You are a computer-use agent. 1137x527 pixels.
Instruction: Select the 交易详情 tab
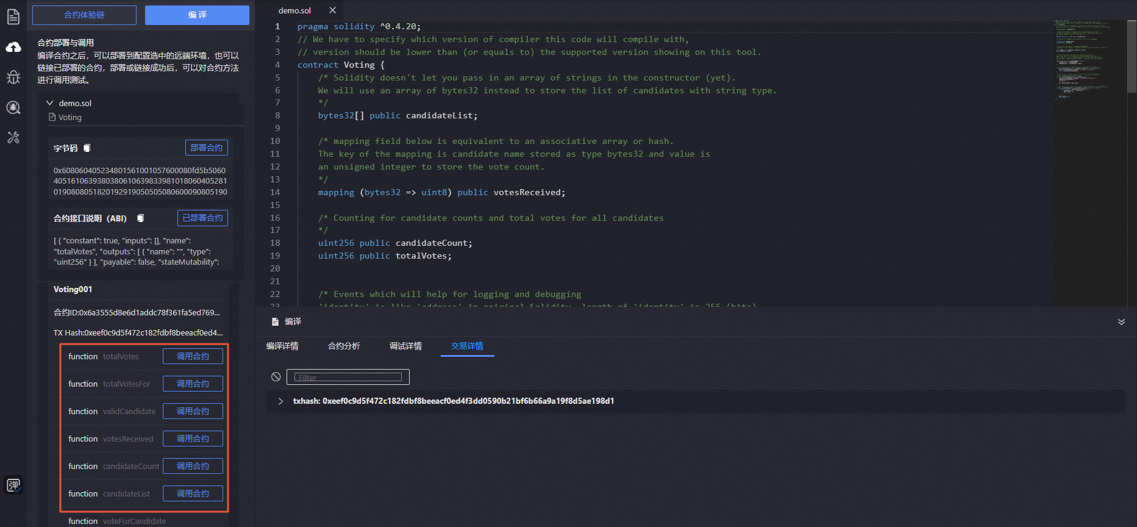click(467, 346)
